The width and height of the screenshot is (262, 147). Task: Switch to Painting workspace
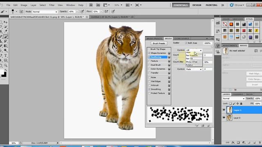click(211, 5)
